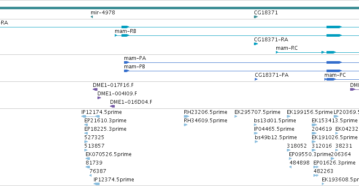
Task: Click the DME1-017F16.F purple feature
Action: [95, 89]
